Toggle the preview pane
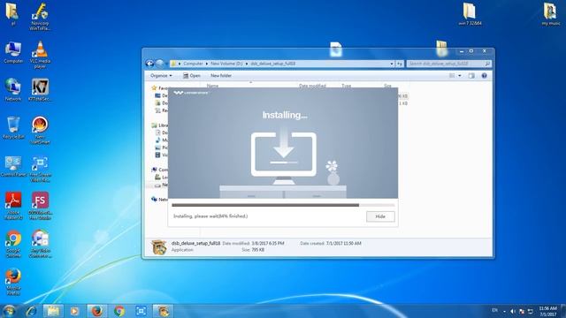This screenshot has height=318, width=566. coord(471,76)
